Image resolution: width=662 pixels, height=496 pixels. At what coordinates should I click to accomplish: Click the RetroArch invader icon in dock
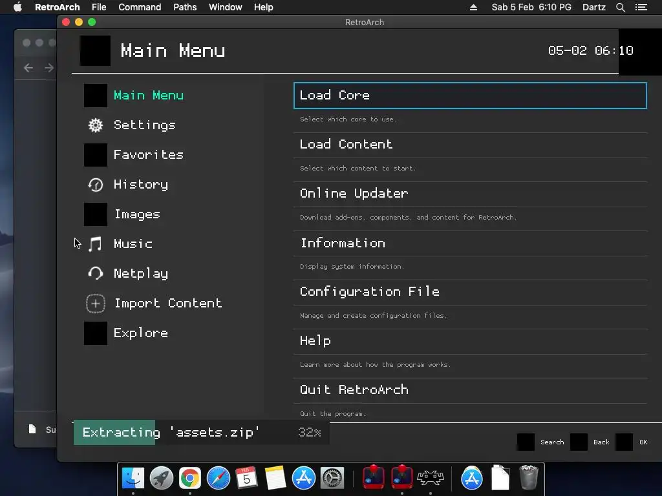tap(430, 478)
